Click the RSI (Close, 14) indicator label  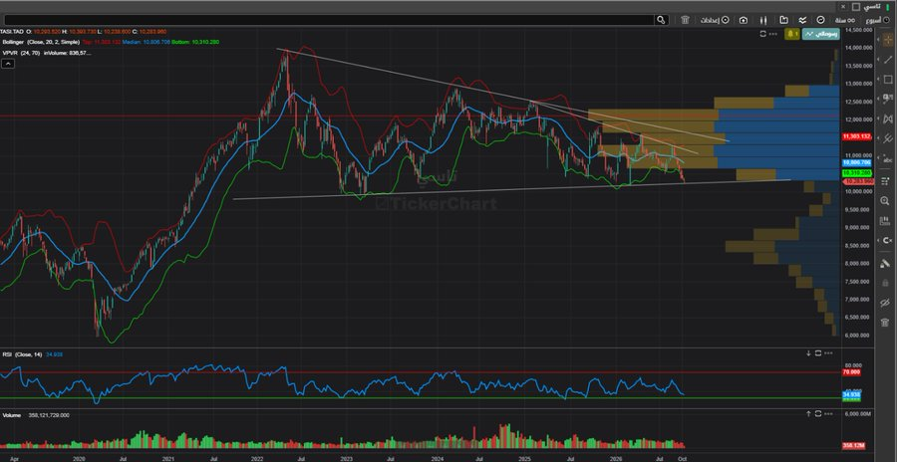click(22, 354)
